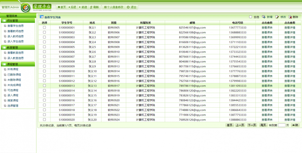302x153 pixels.
Task: Click the 师生管理 section header icon
Action: (x=4, y=21)
